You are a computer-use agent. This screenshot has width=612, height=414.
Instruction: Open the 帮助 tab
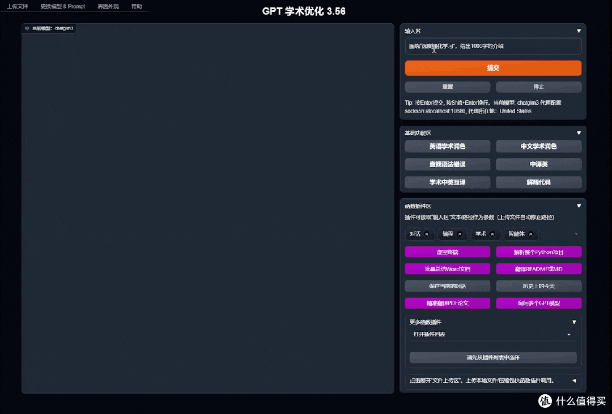[x=137, y=6]
